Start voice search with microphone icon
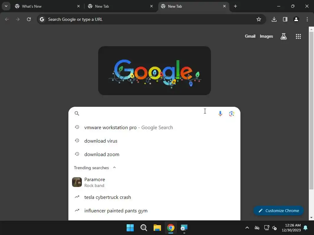Screen dimensions: 314x235 [x=220, y=114]
